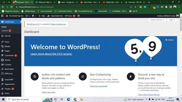Screen dimensions: 182x102
Task: Open the browser Extensions puzzle icon
Action: point(166,7)
